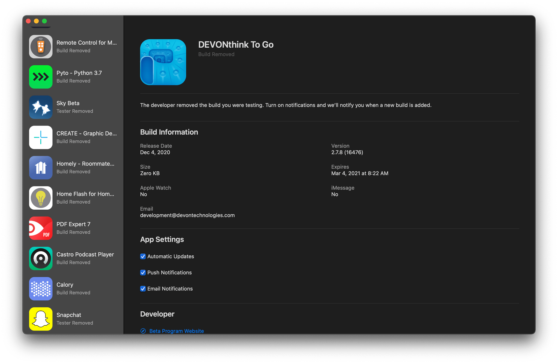Click the Pyto - Python 3.7 title
558x364 pixels.
click(x=79, y=73)
